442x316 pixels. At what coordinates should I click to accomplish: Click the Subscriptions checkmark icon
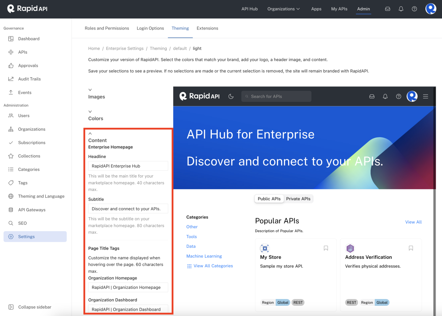[11, 143]
